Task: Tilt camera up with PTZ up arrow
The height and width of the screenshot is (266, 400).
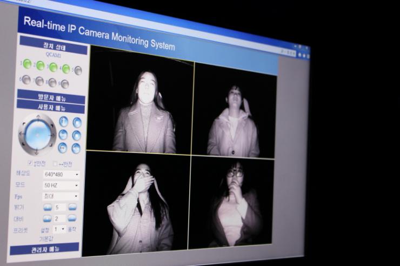Action: tap(38, 118)
